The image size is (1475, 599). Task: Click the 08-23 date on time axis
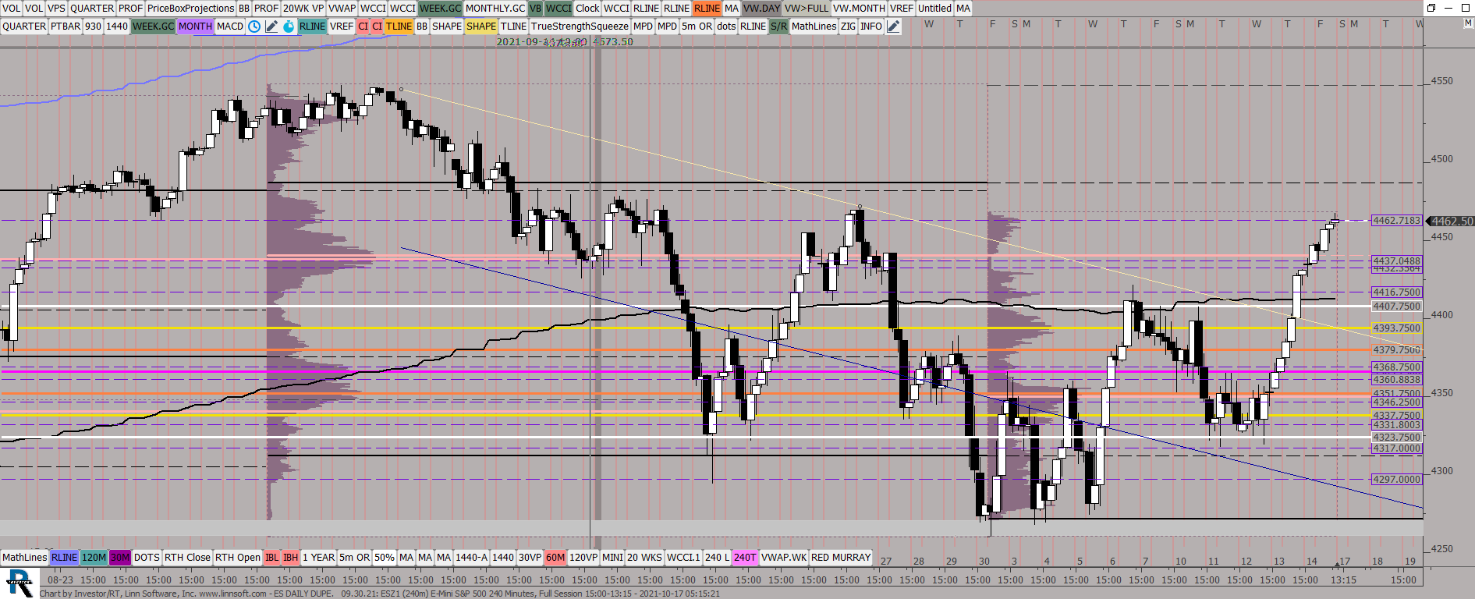pos(61,580)
